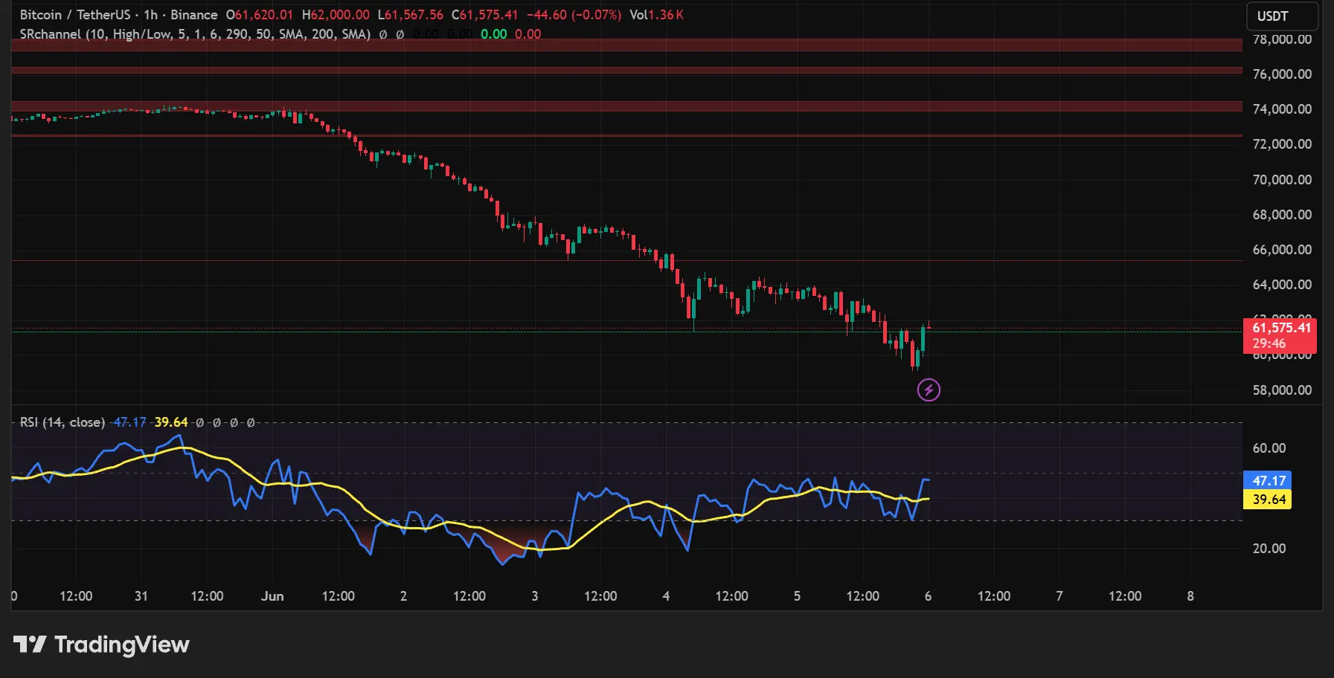
Task: Click the purple lightning bolt event icon
Action: (x=929, y=390)
